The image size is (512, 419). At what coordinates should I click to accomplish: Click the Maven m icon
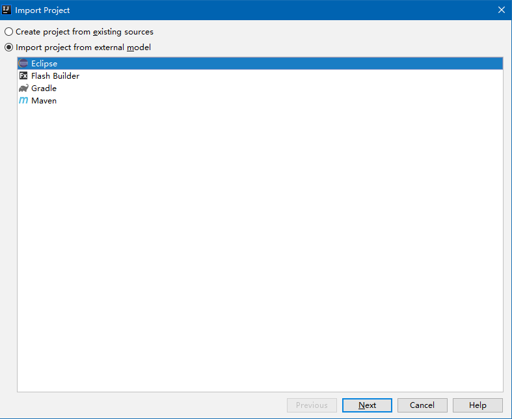coord(23,101)
